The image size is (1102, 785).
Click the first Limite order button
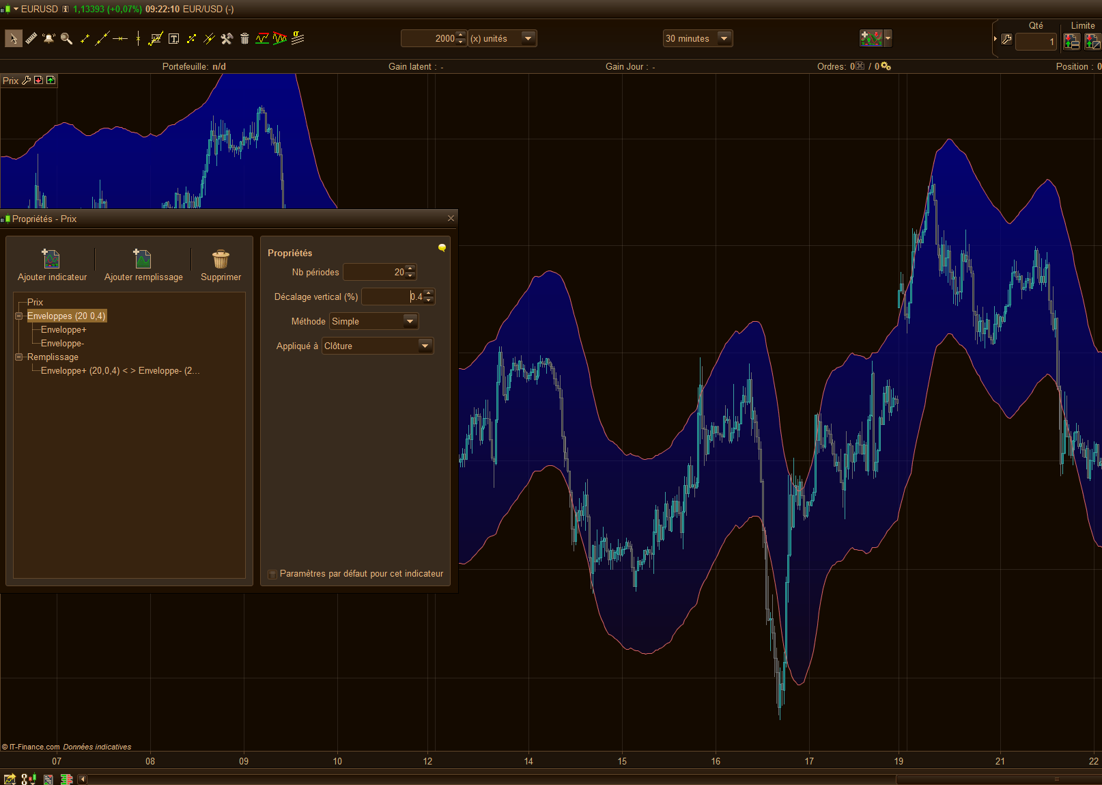(x=1072, y=42)
